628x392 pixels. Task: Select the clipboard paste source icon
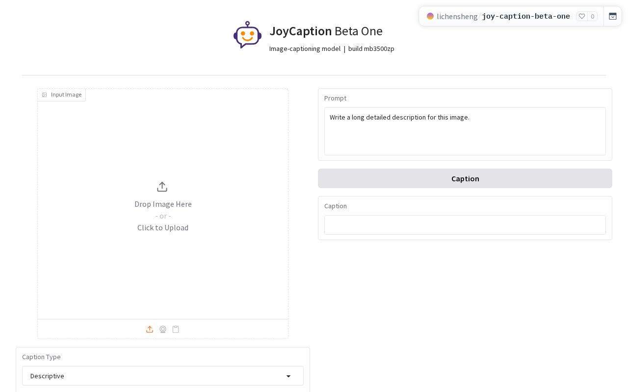pyautogui.click(x=176, y=329)
